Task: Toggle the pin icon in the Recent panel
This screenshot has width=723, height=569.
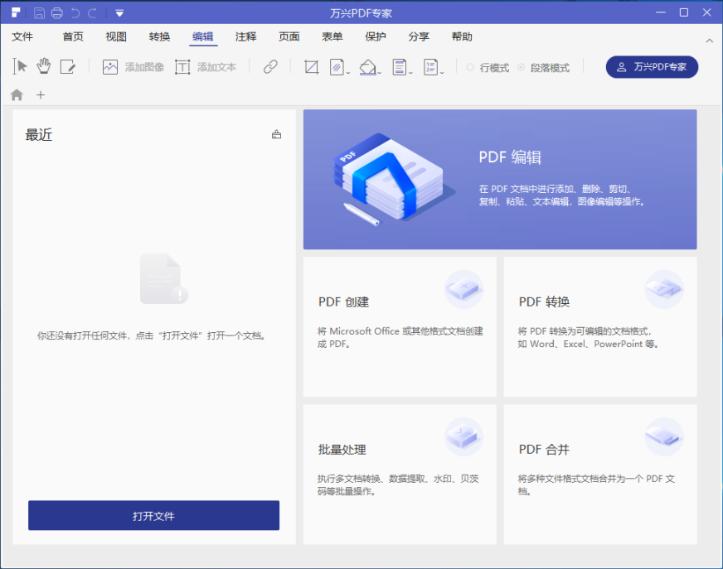Action: (x=276, y=133)
